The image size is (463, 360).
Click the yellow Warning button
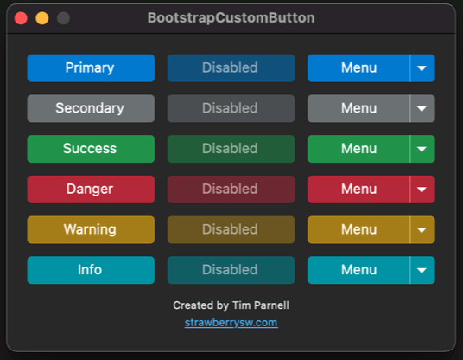tap(91, 229)
